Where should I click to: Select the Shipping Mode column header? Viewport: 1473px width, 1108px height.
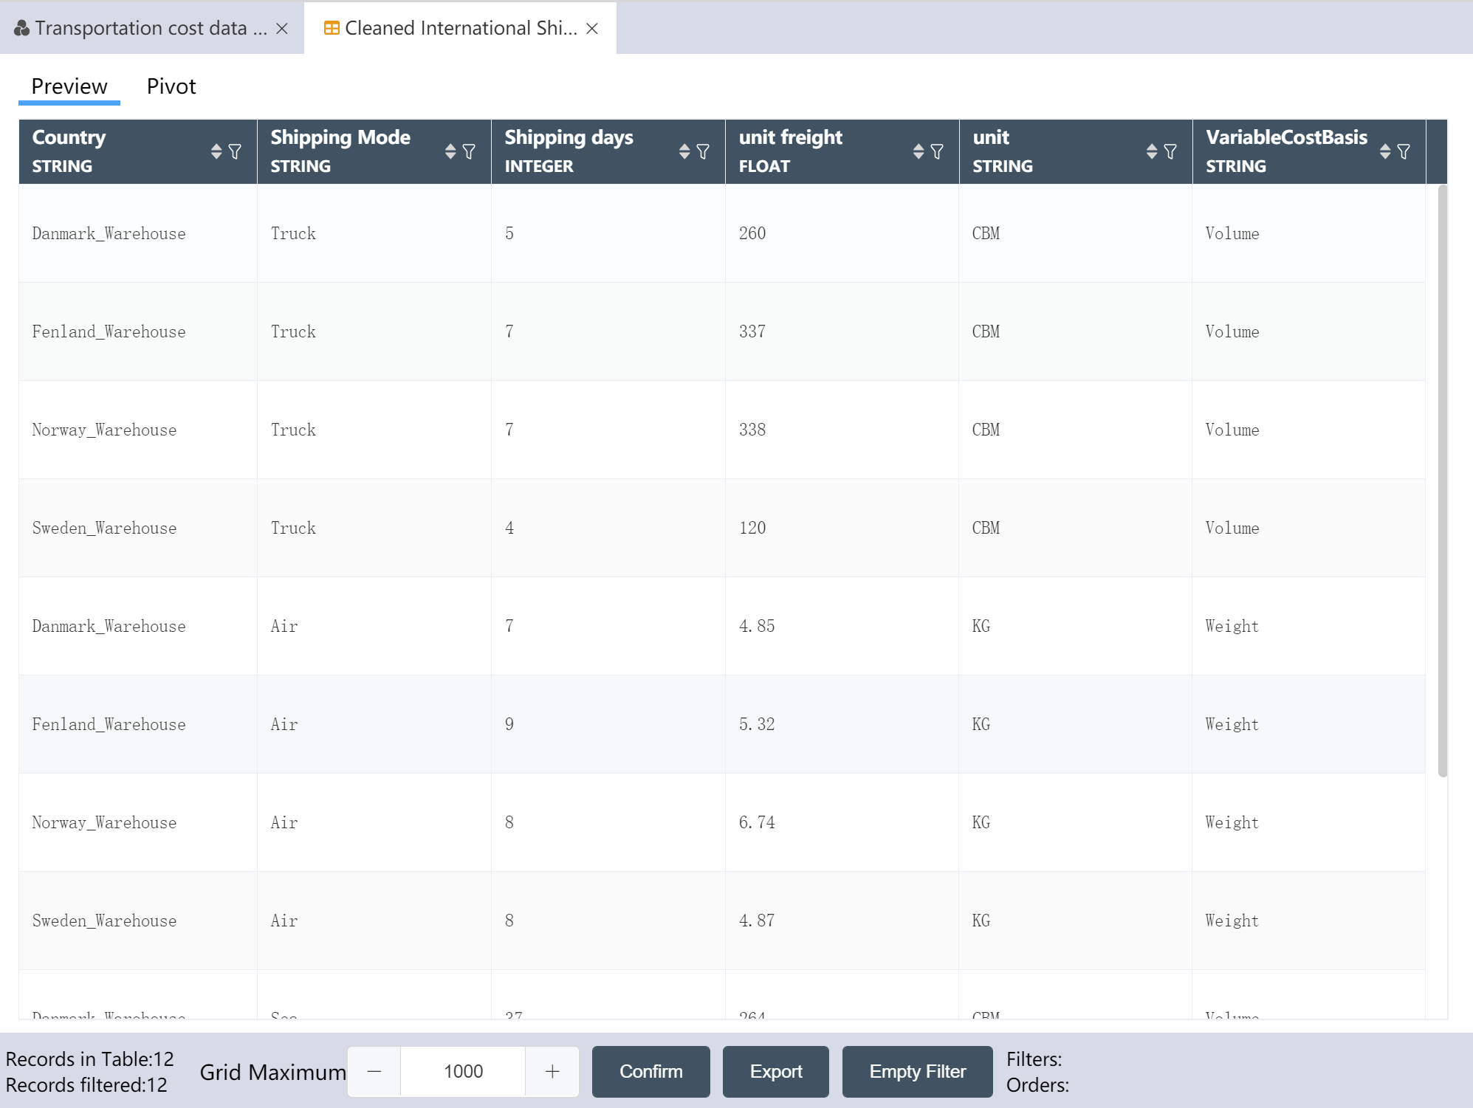point(374,151)
